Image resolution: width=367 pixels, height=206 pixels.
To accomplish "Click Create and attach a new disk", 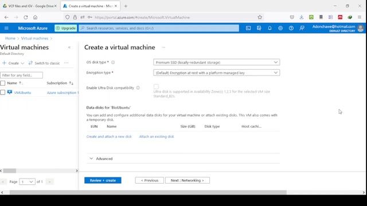I will coord(109,136).
